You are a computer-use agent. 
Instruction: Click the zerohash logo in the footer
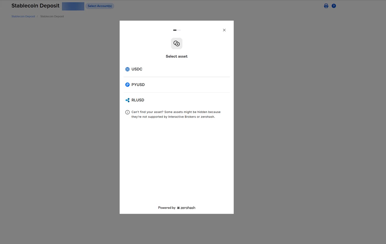[186, 208]
